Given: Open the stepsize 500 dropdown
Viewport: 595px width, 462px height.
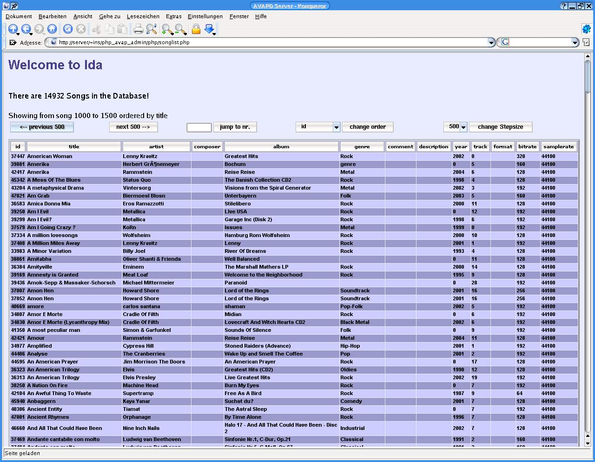Looking at the screenshot, I should [463, 127].
